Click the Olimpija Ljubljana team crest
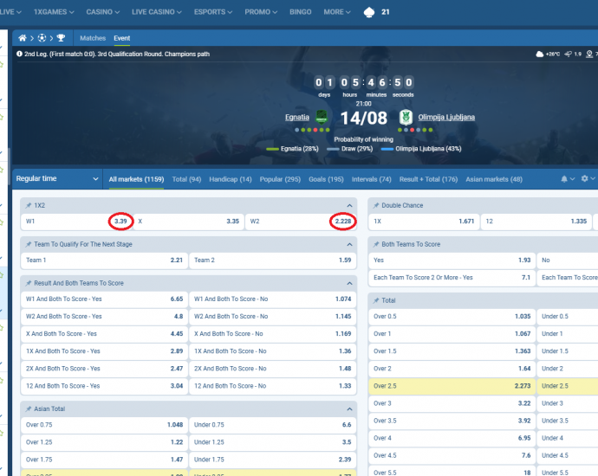 pos(406,118)
